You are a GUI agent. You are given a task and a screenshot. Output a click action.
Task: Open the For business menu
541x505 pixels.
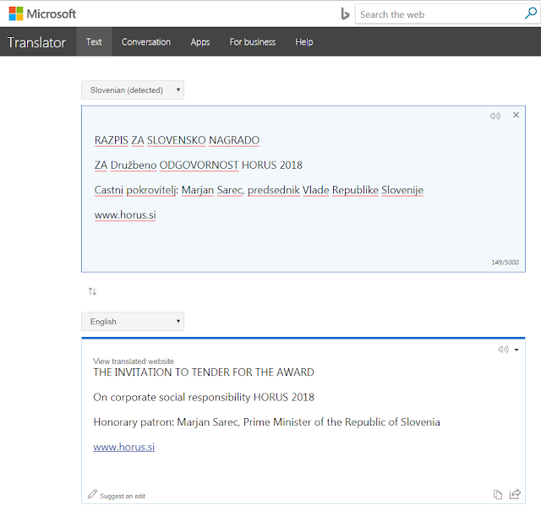pos(253,42)
